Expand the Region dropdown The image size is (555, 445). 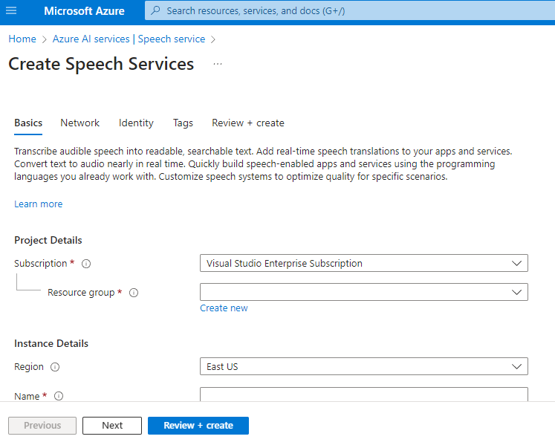(x=363, y=366)
